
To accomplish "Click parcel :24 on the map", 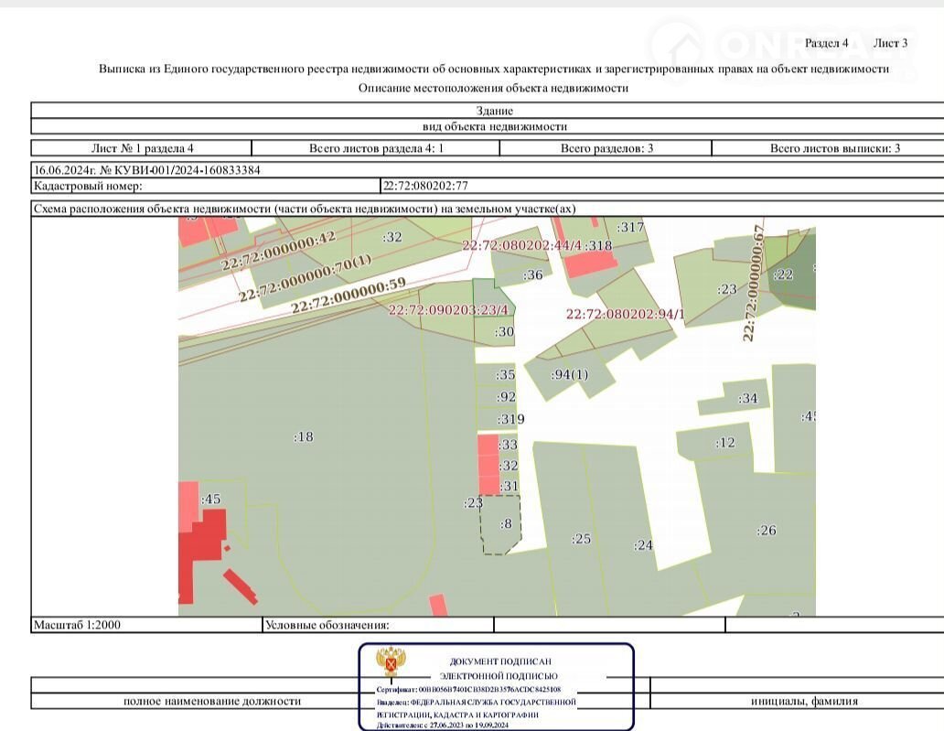I will (x=644, y=545).
